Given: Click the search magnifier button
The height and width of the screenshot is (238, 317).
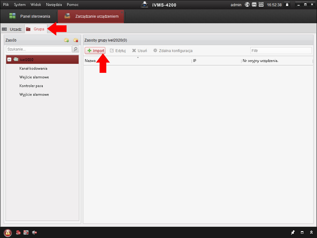Looking at the screenshot, I should coord(76,49).
